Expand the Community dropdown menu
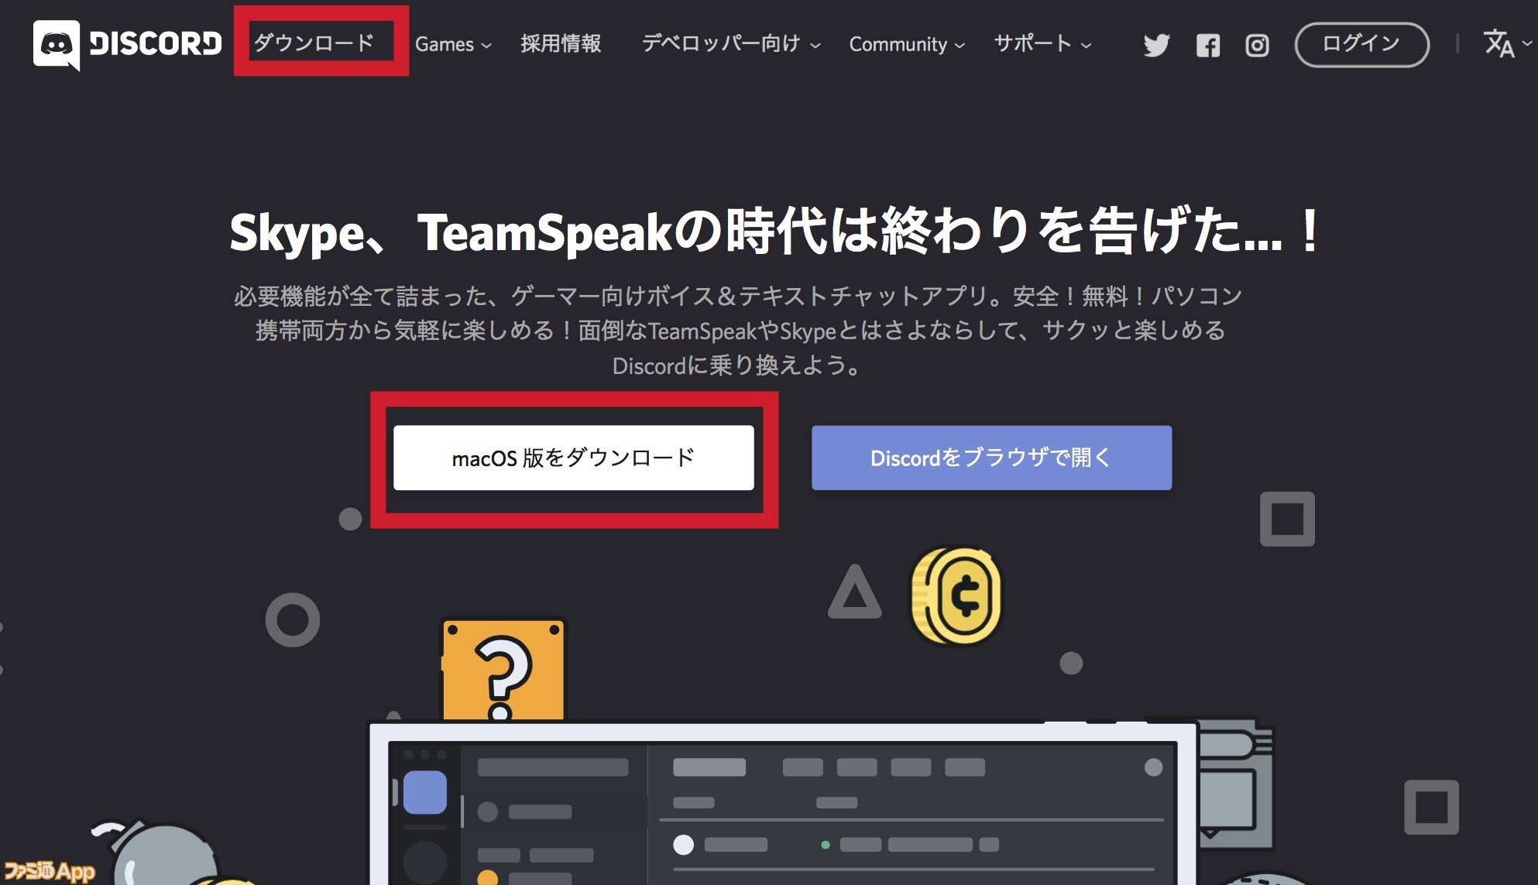 (x=908, y=43)
